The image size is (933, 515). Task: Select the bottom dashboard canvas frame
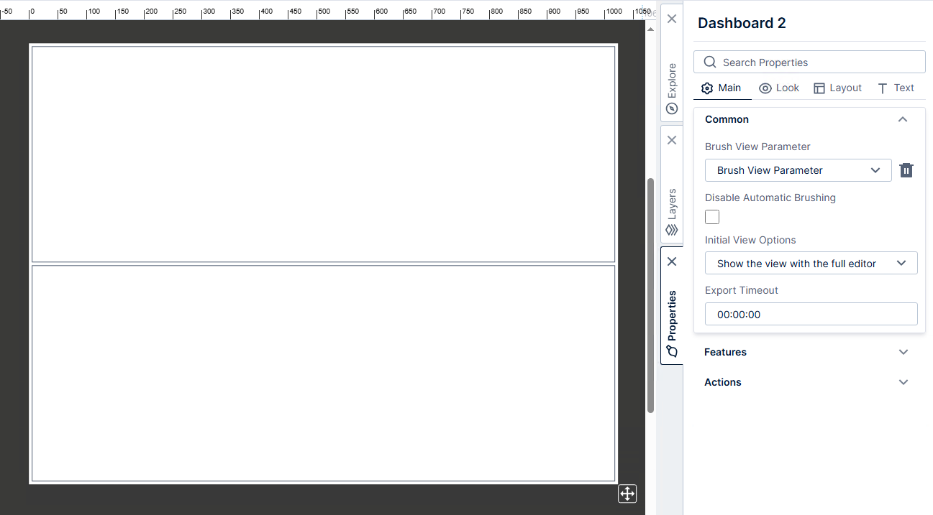[324, 374]
